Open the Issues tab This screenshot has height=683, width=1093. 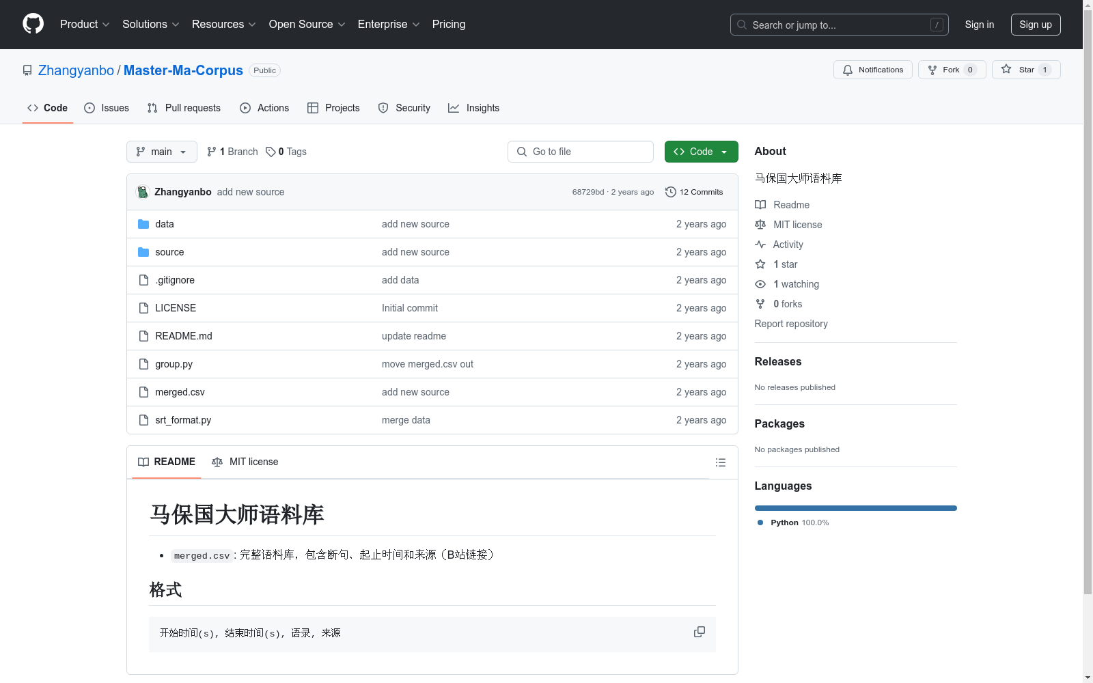(x=107, y=108)
